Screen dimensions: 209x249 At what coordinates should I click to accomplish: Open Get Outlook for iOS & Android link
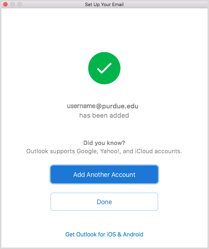(104, 234)
